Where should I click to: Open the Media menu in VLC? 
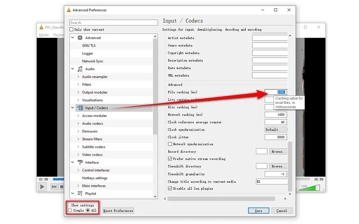click(44, 35)
